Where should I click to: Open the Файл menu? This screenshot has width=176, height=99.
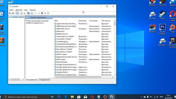pyautogui.click(x=11, y=10)
